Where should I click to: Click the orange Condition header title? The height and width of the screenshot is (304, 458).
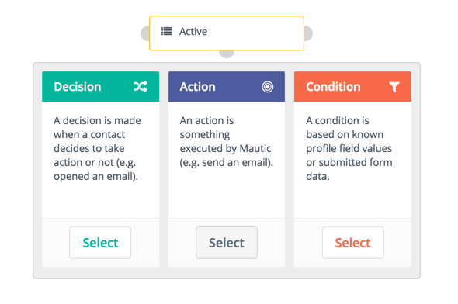click(333, 87)
